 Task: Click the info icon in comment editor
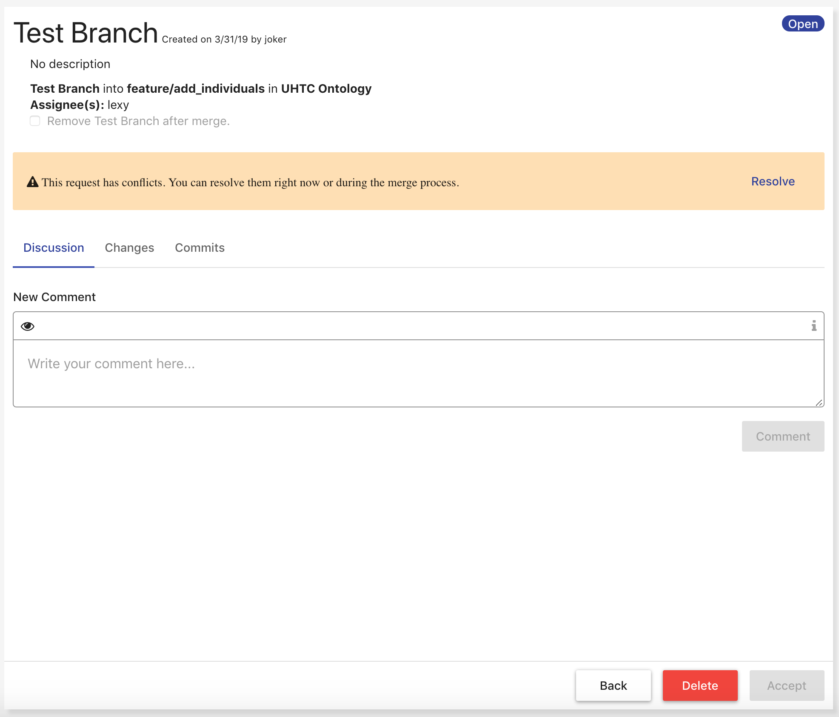813,326
